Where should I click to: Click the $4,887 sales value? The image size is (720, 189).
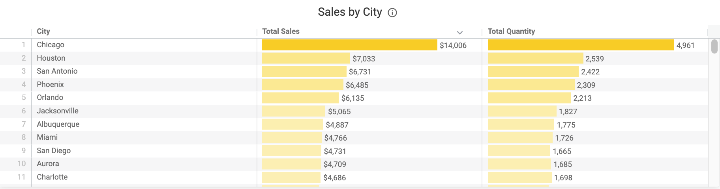(x=337, y=125)
